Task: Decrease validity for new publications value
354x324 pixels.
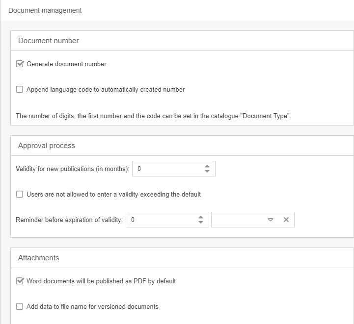Action: (207, 172)
